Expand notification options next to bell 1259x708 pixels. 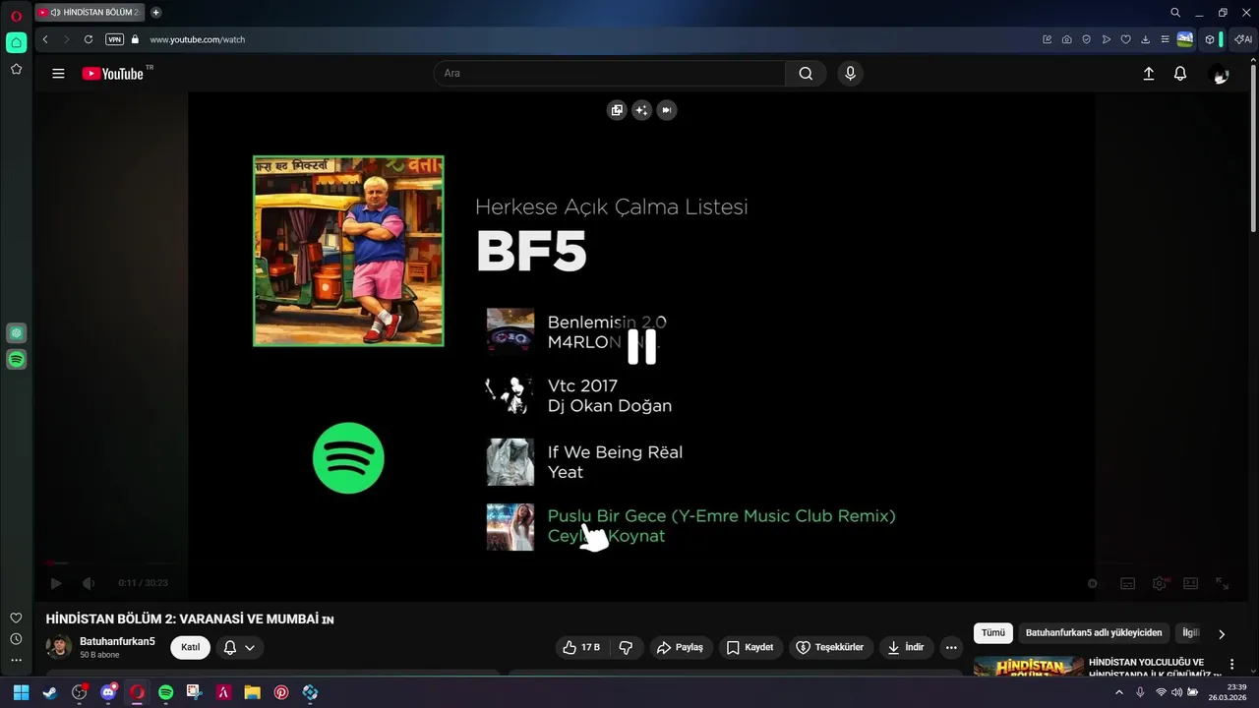click(x=250, y=647)
